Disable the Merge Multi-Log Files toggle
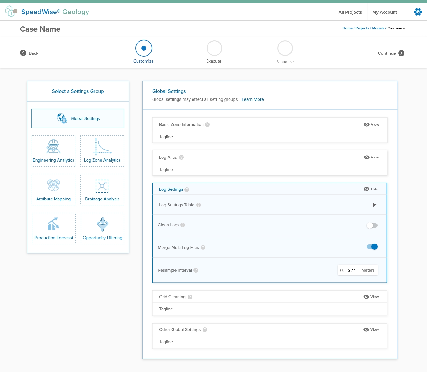The width and height of the screenshot is (427, 372). (x=372, y=247)
